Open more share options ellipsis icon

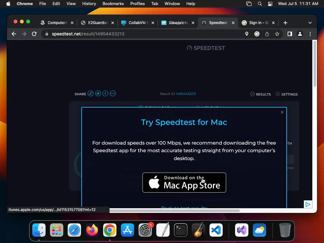point(113,93)
